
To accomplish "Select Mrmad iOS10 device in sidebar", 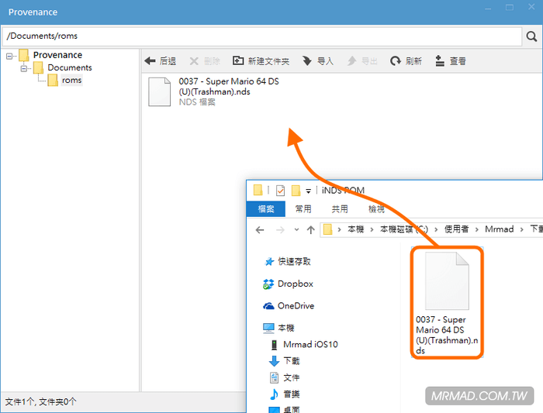I will click(310, 344).
